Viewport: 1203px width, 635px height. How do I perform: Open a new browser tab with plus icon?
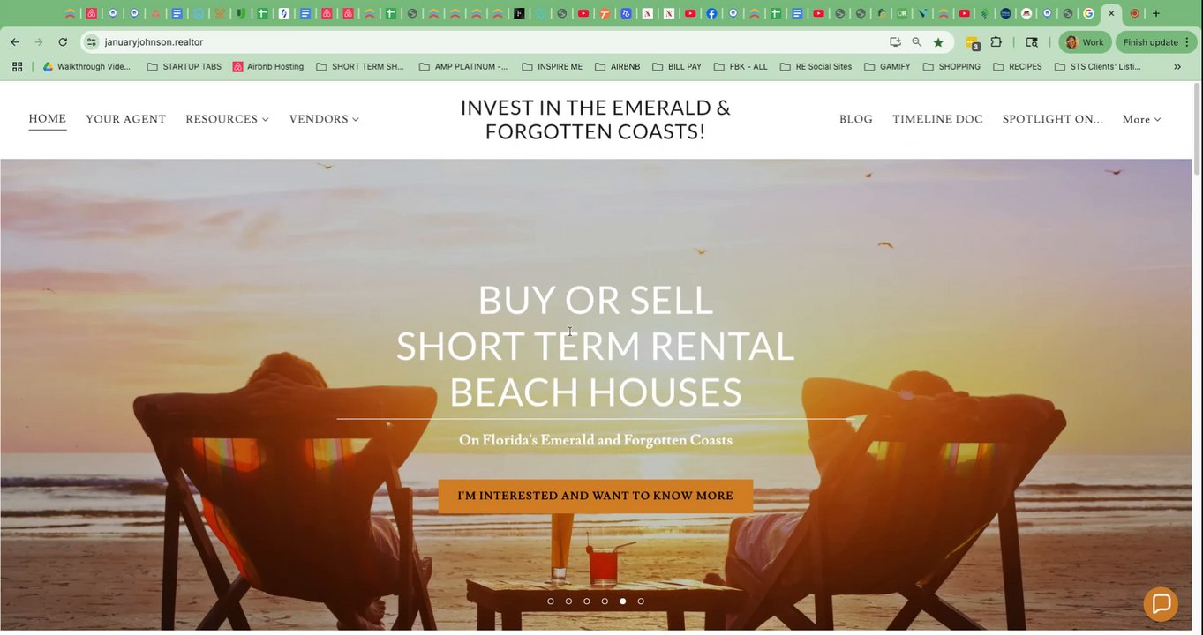coord(1156,13)
